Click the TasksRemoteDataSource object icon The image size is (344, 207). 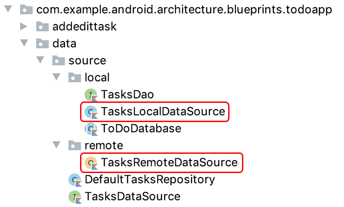coord(91,163)
